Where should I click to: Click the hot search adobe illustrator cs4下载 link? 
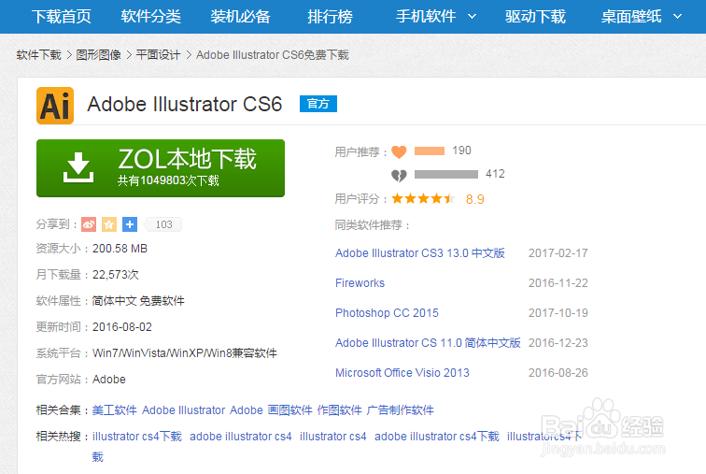coord(437,437)
